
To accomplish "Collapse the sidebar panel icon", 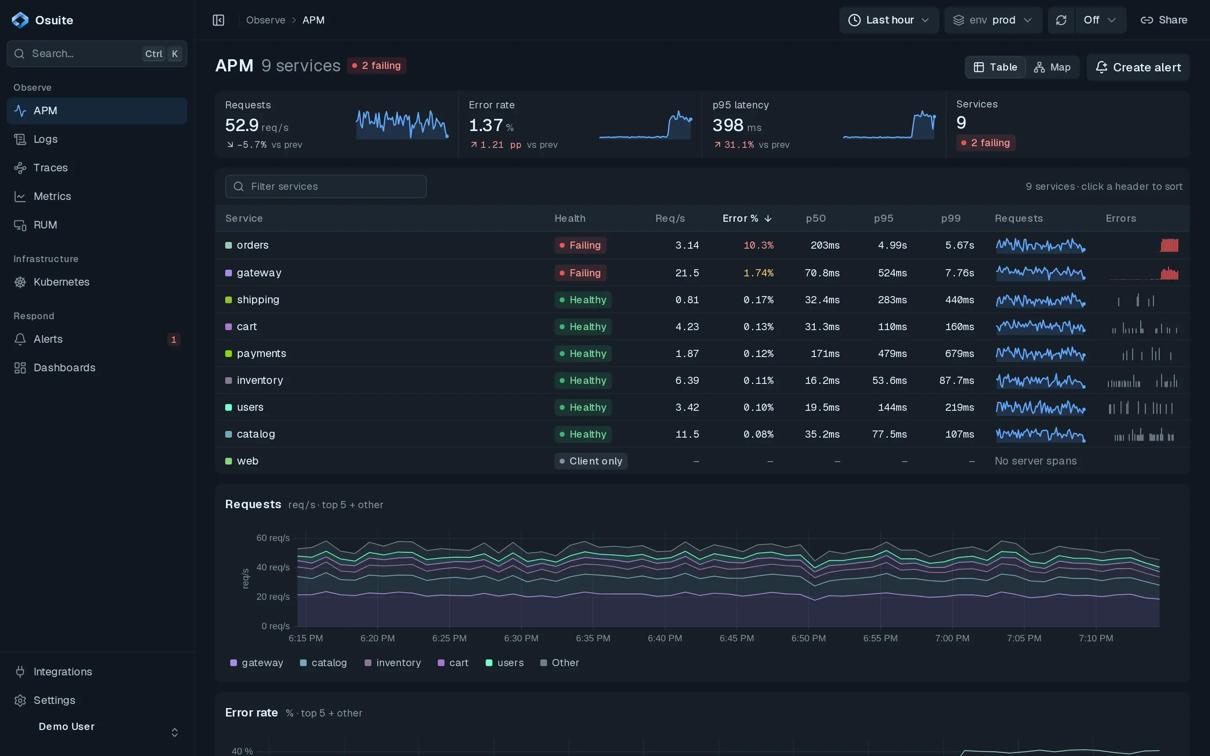I will [x=218, y=20].
